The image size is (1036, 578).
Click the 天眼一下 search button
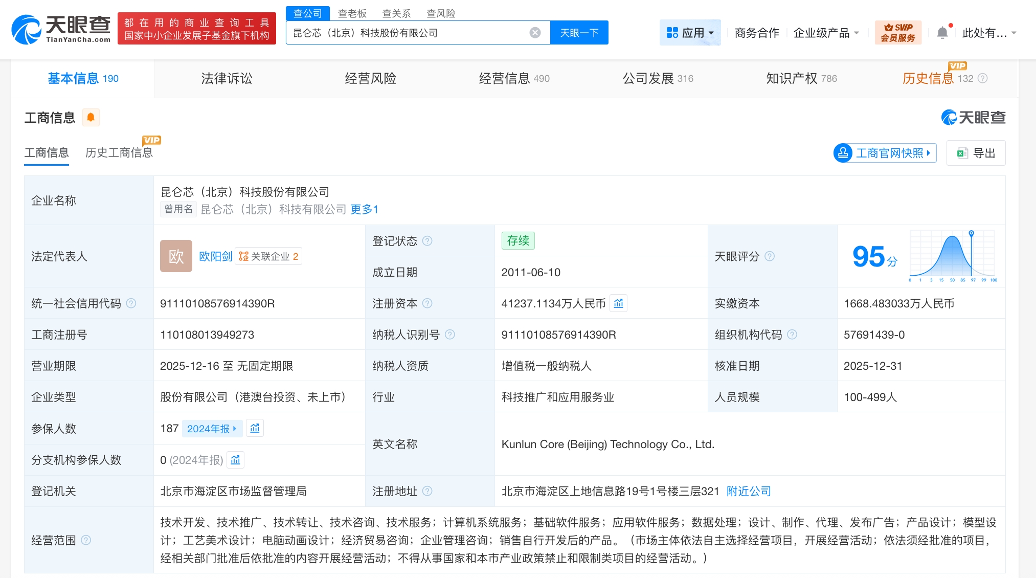tap(579, 32)
